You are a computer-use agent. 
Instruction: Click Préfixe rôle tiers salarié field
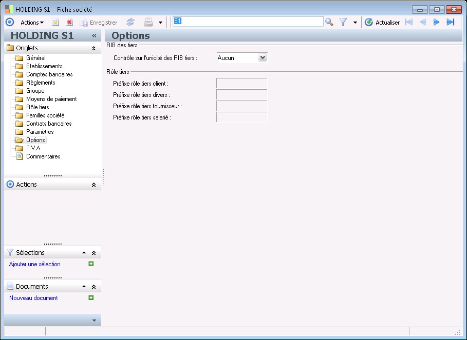(x=242, y=117)
